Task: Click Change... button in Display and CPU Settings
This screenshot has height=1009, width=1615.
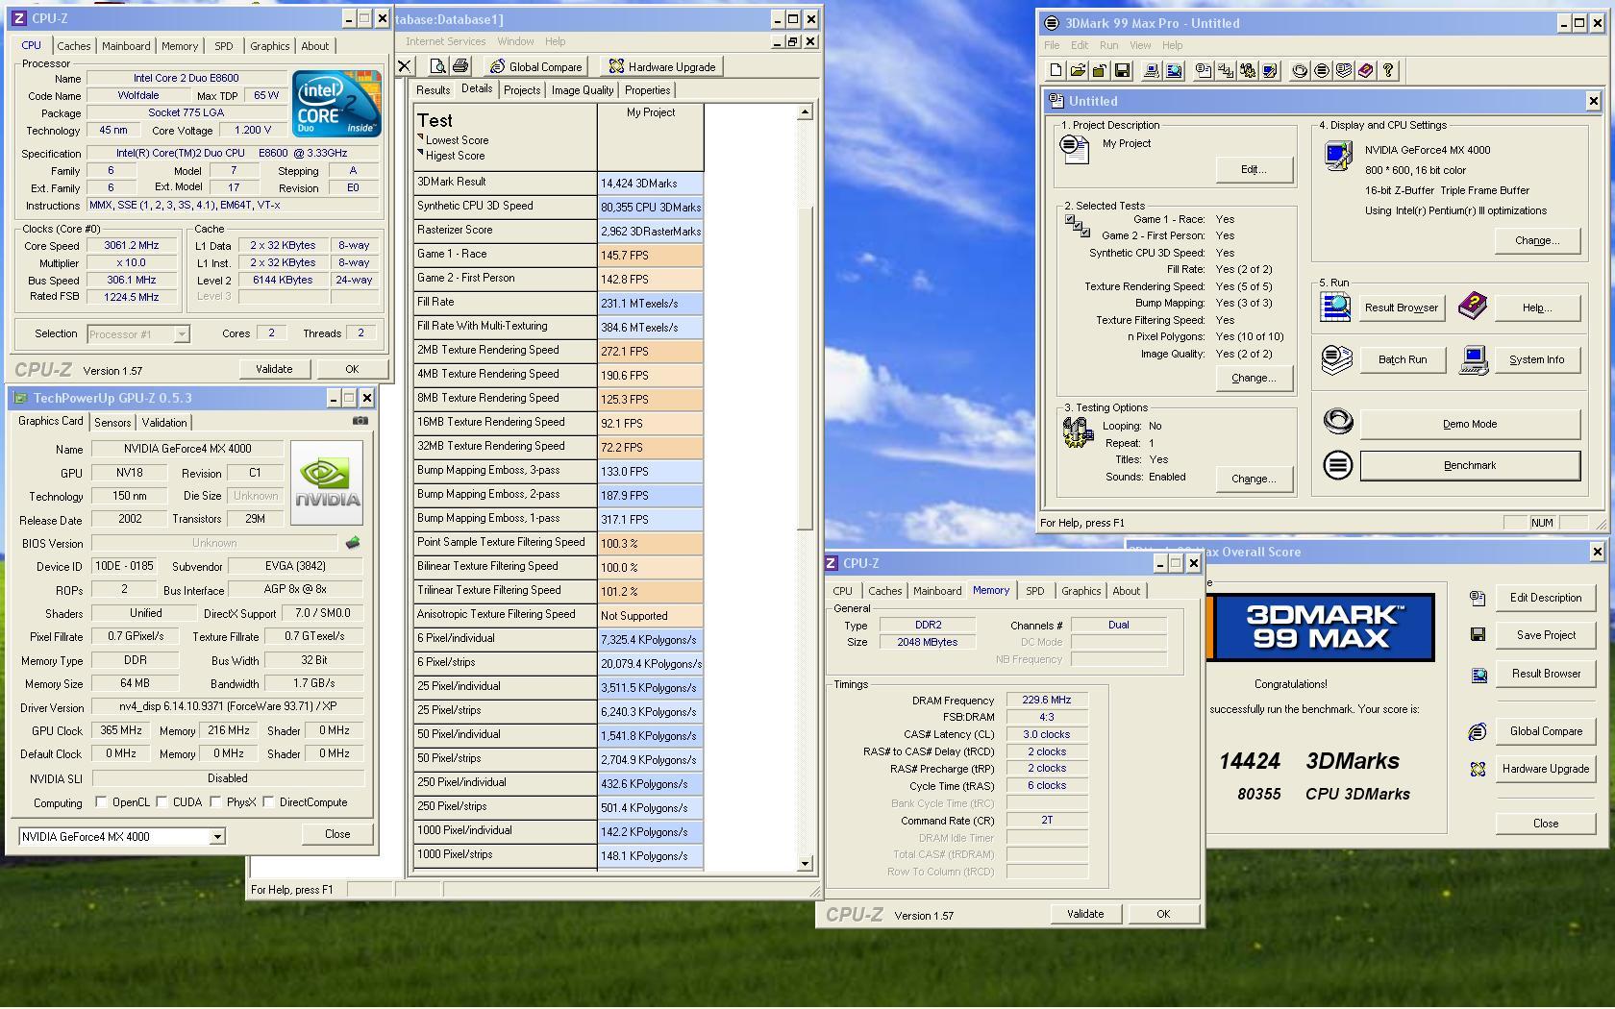Action: tap(1536, 240)
